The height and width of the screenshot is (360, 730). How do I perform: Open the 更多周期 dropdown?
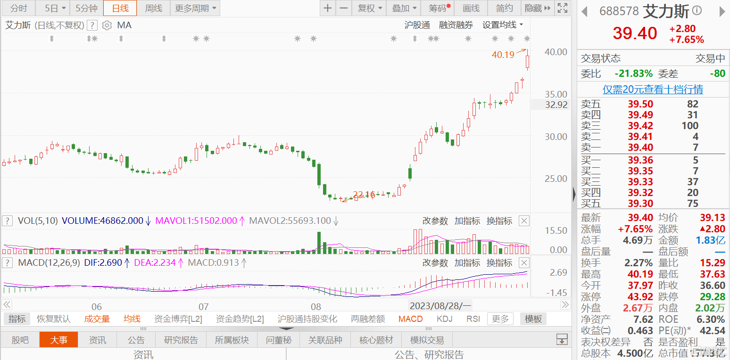pos(195,8)
